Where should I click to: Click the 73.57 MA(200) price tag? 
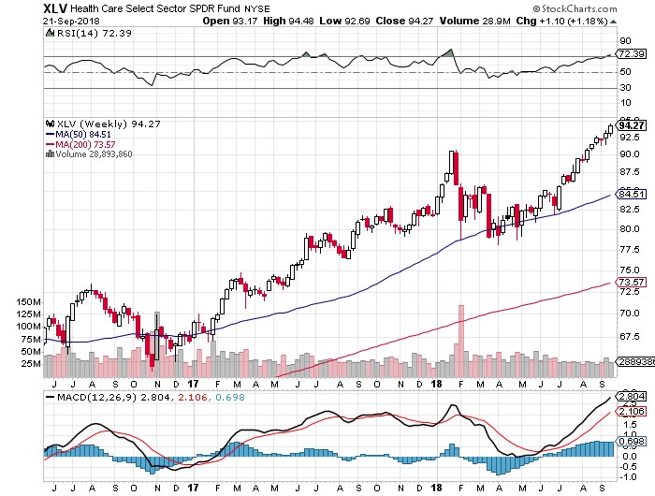point(632,283)
